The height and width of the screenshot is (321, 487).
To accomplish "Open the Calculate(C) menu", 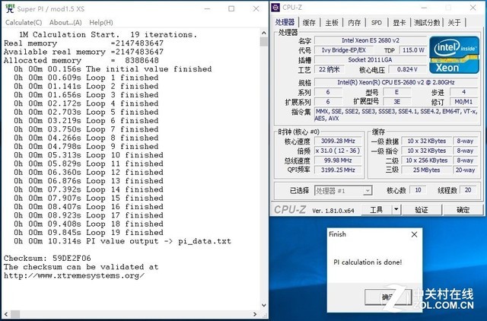I will point(24,22).
